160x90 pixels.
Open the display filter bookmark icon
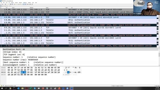pyautogui.click(x=1, y=6)
